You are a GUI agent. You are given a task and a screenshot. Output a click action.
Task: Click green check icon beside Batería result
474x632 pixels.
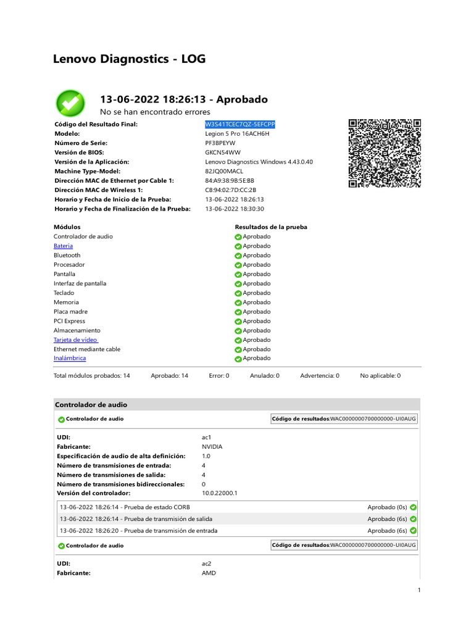pyautogui.click(x=238, y=246)
